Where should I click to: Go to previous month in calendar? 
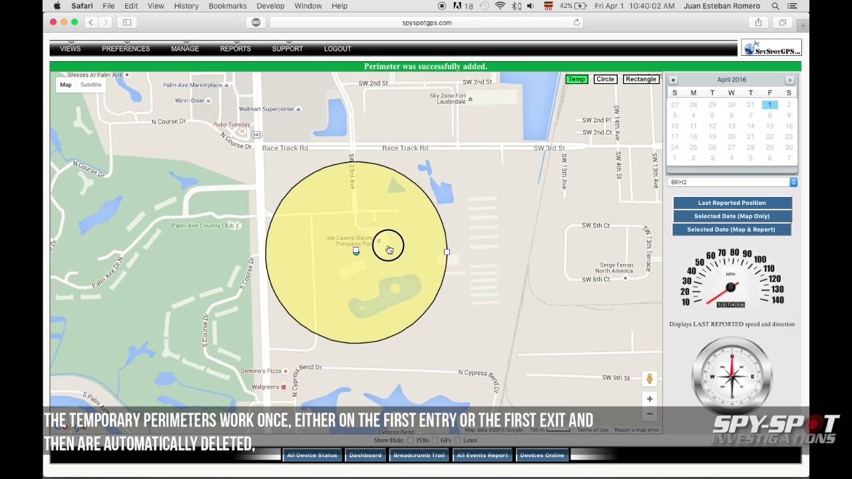pyautogui.click(x=672, y=80)
